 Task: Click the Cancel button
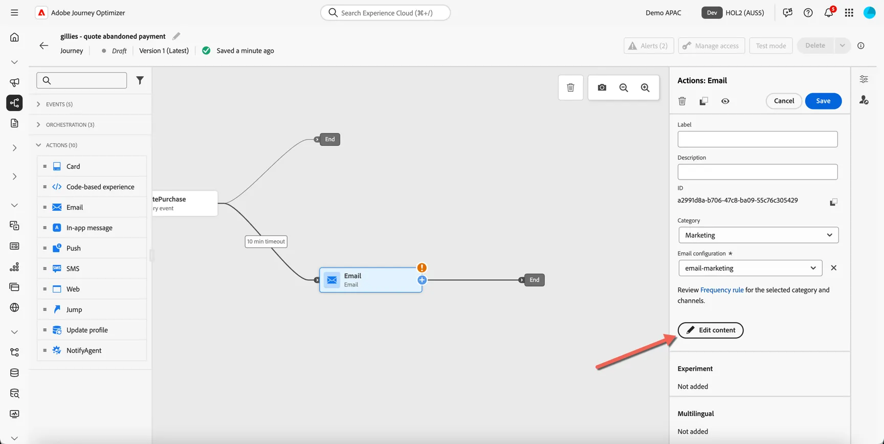[x=784, y=101]
